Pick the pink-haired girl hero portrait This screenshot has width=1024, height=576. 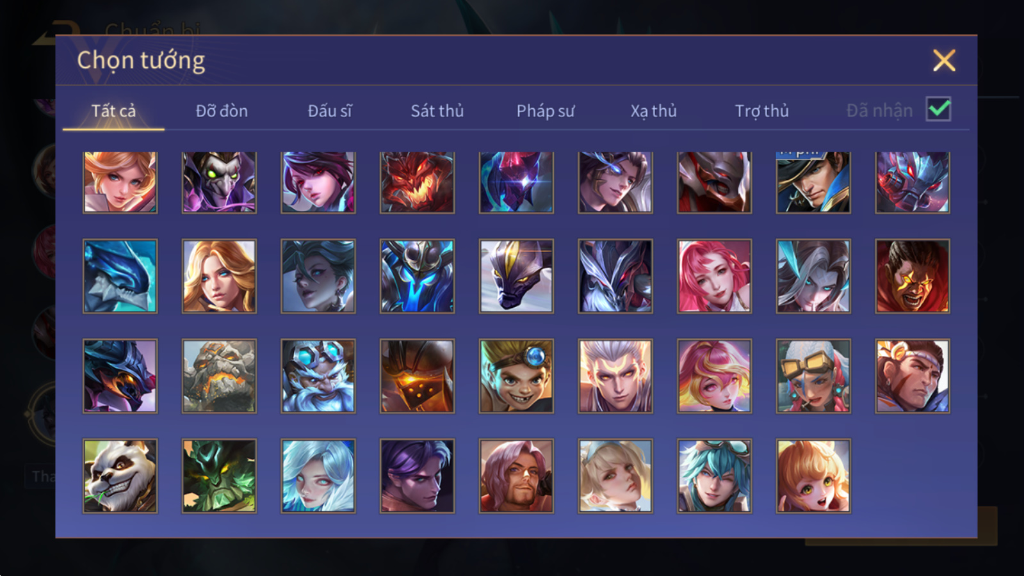tap(714, 276)
